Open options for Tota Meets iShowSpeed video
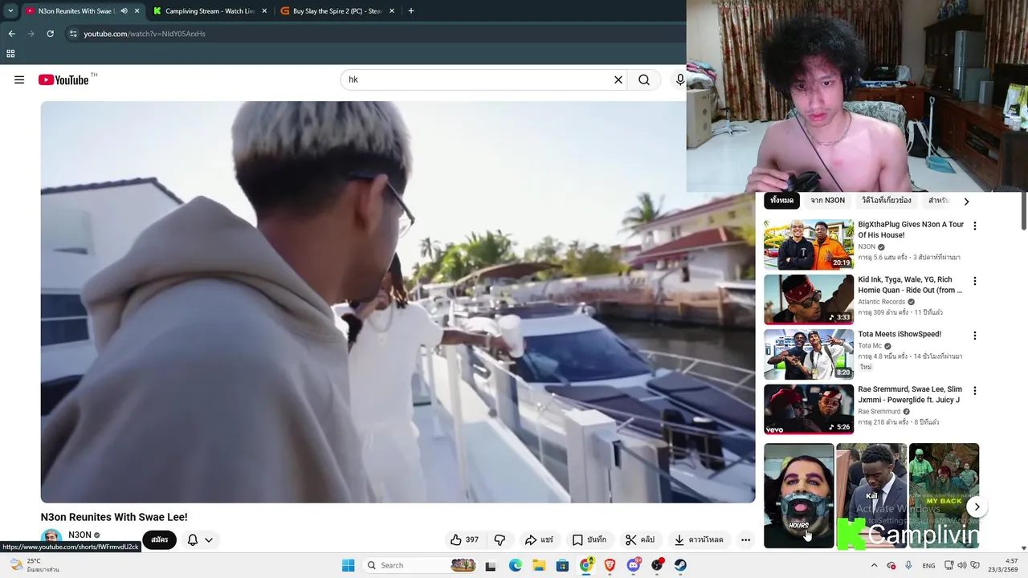Viewport: 1028px width, 578px height. 975,336
